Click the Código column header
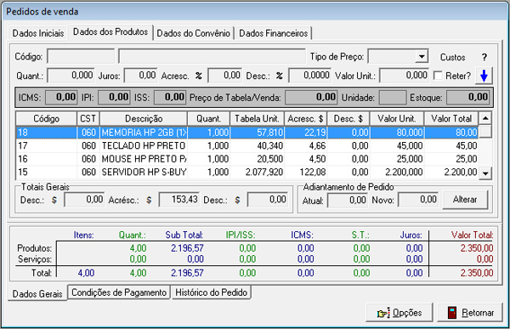 coord(46,118)
